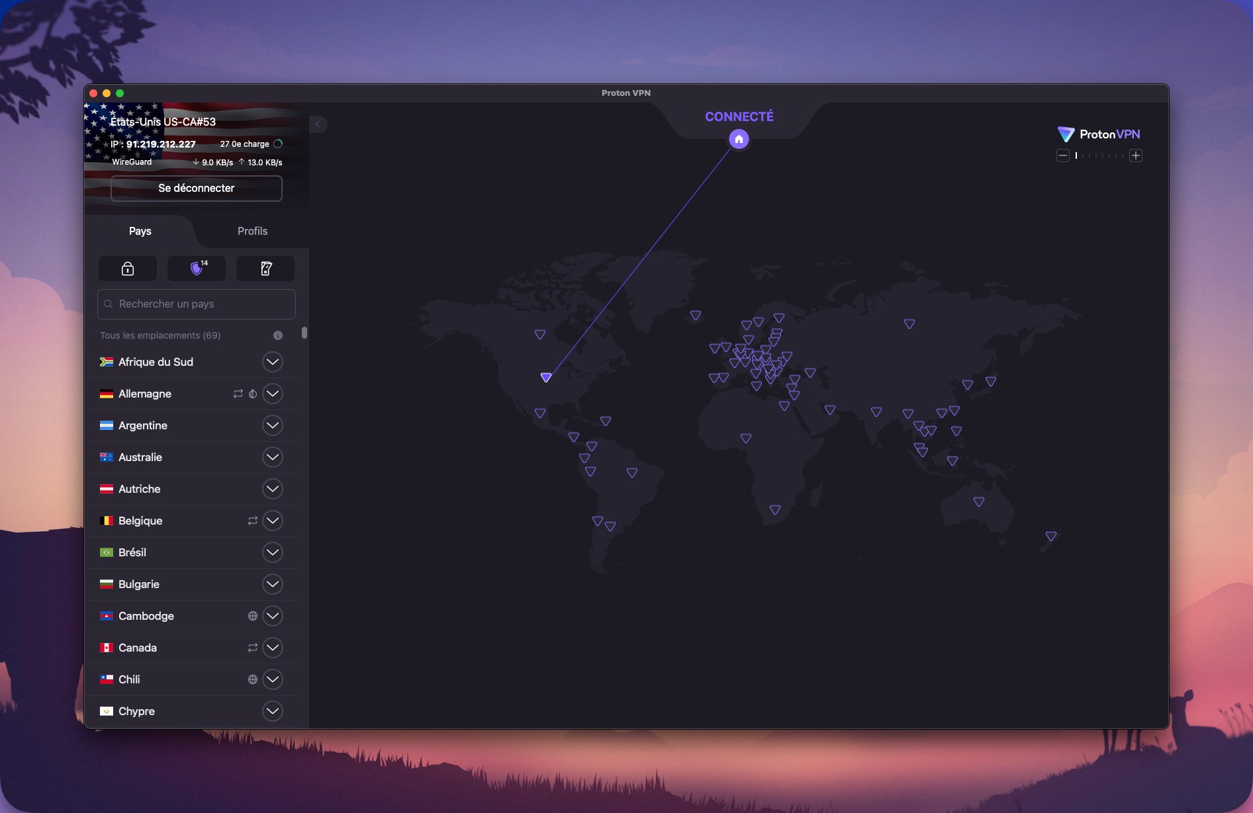Click the map zoom level slider
The image size is (1253, 813).
pos(1099,155)
